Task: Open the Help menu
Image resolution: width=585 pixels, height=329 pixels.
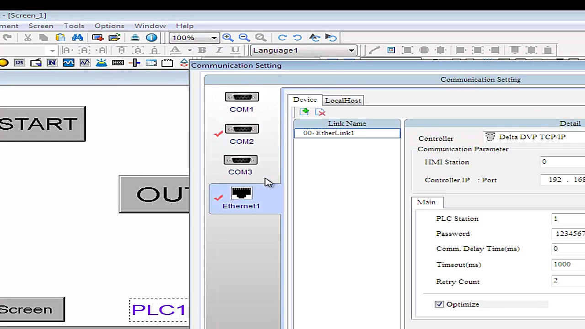Action: point(185,26)
